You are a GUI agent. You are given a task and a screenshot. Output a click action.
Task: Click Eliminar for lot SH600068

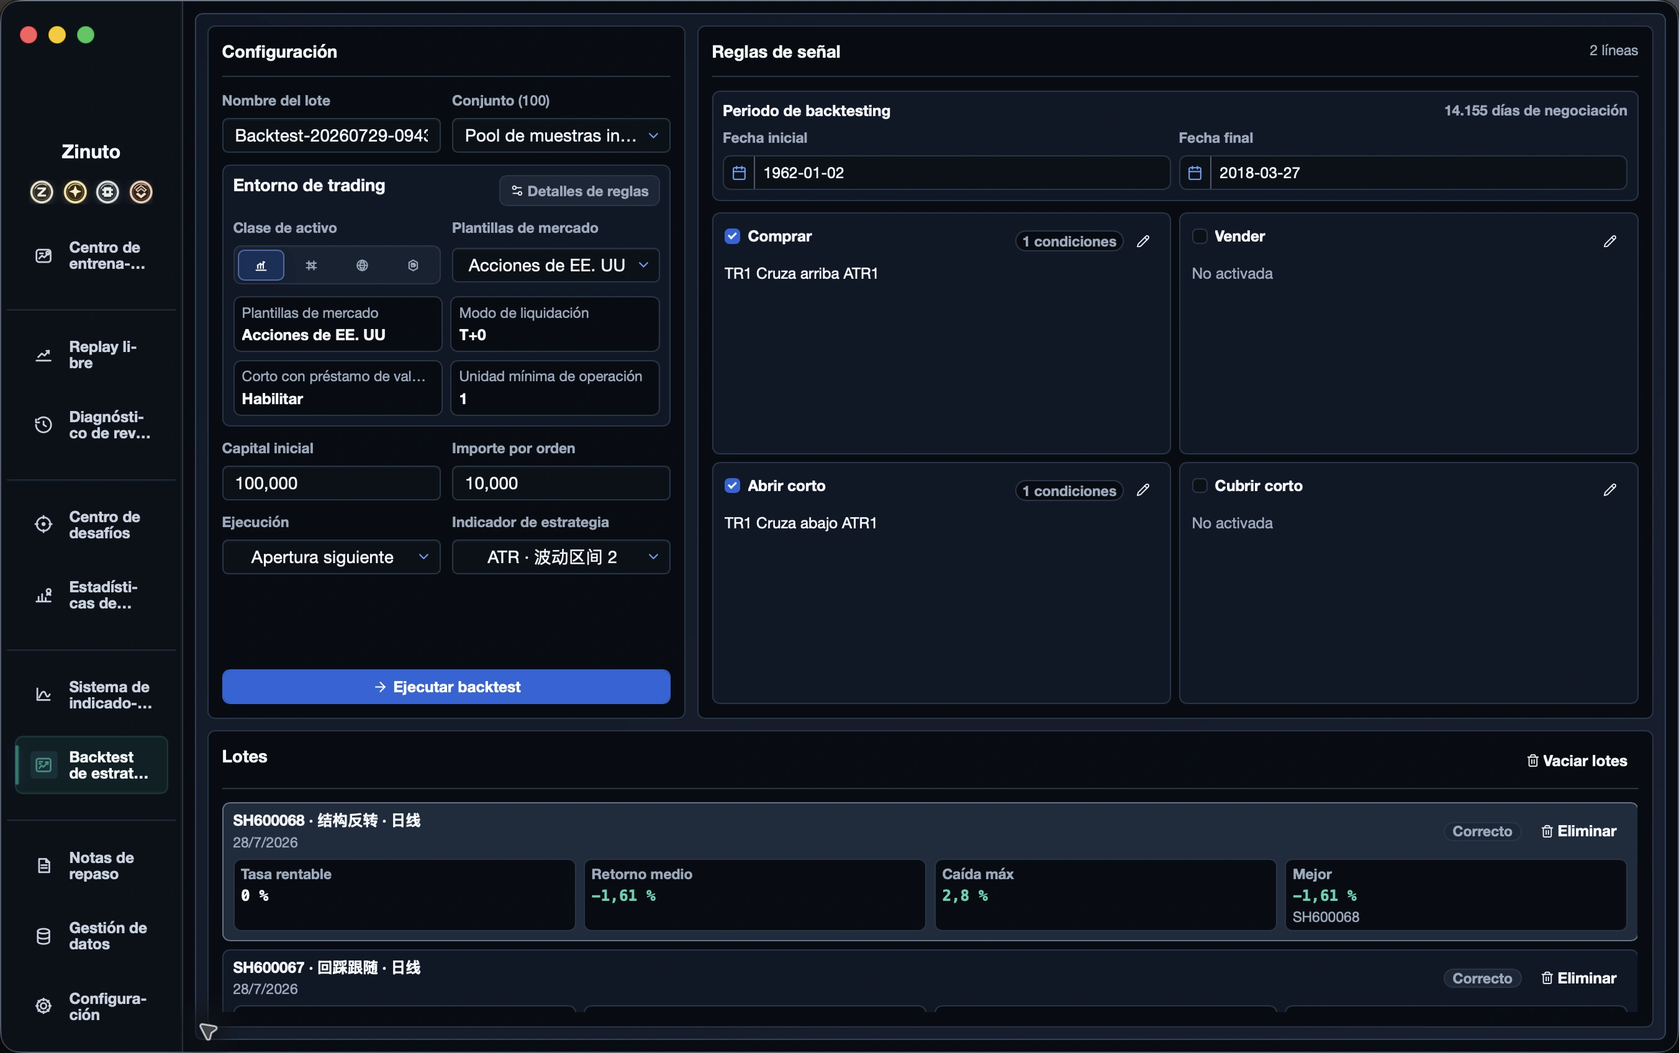1579,831
